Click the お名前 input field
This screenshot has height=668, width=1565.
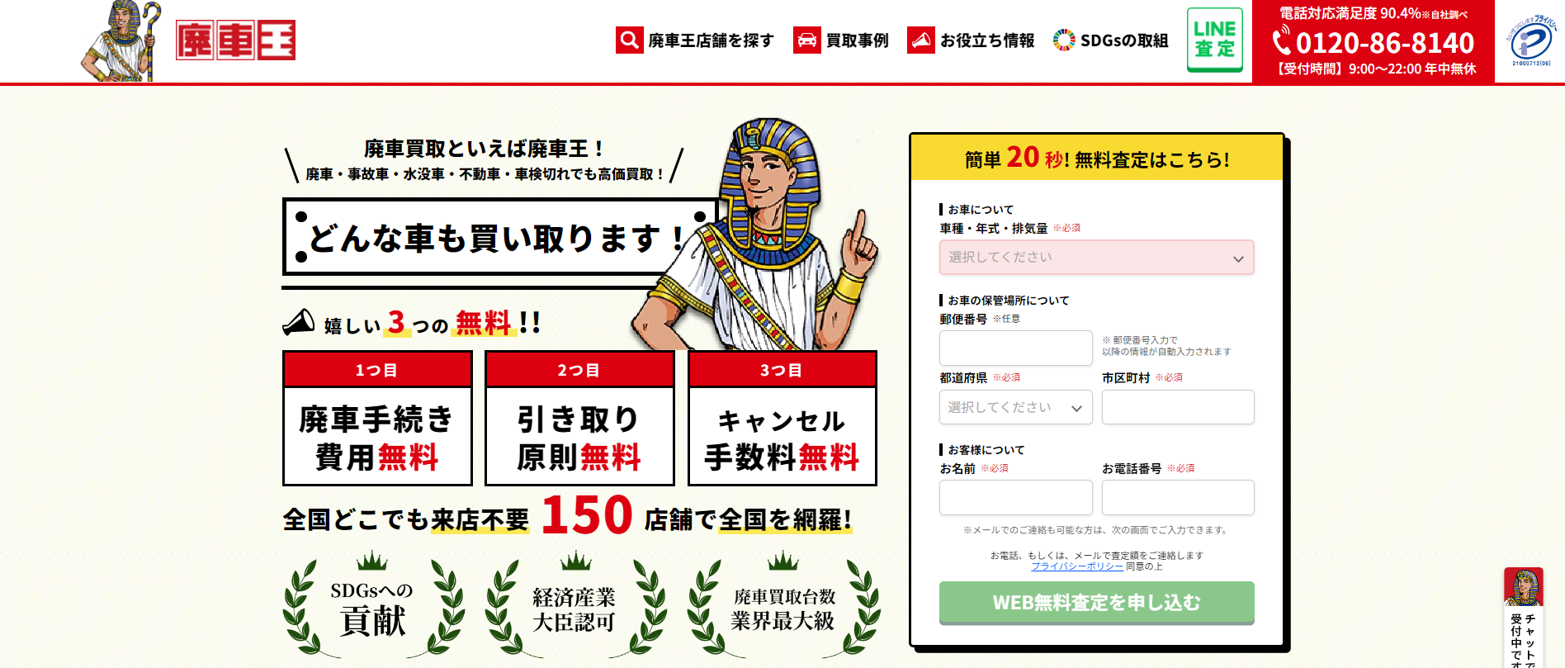pos(1015,498)
